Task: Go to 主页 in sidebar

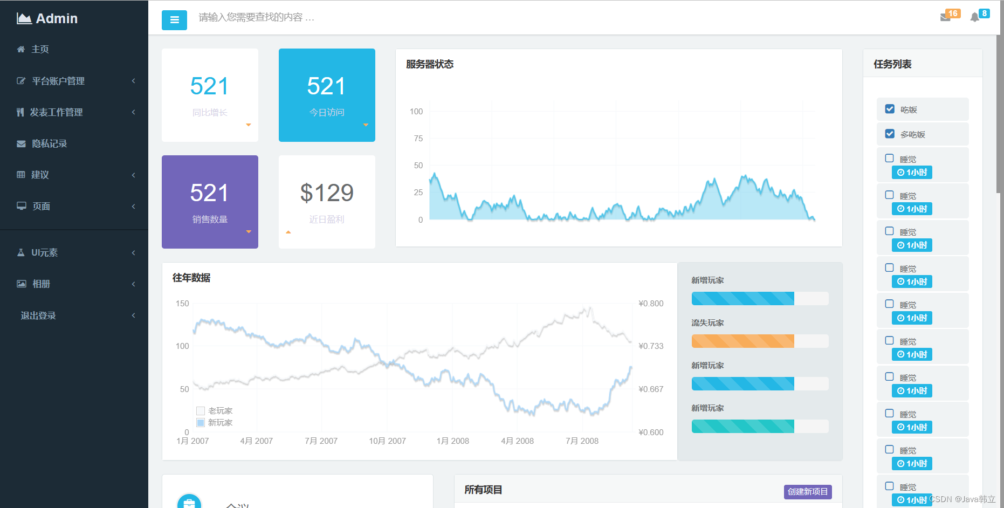Action: pos(74,49)
